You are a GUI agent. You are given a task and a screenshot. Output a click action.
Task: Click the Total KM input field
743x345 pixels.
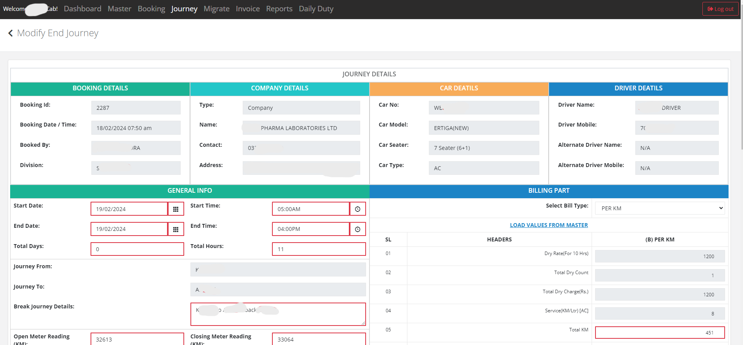click(660, 333)
